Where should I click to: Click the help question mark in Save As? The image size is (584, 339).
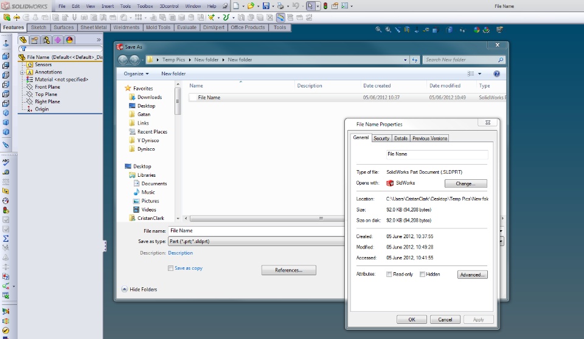pos(496,74)
